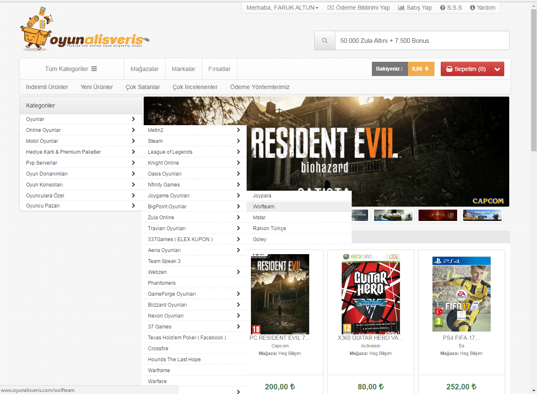Open Heg Bilişim store under FIFA 17

471,353
